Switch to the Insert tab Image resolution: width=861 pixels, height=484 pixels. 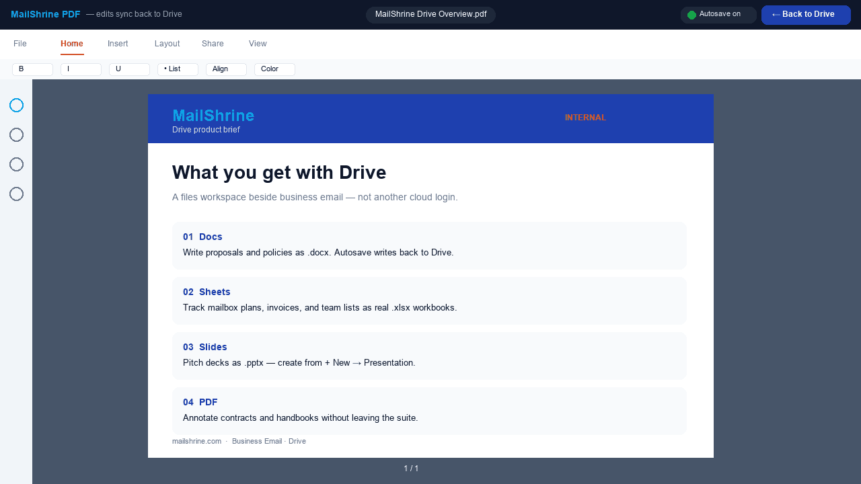click(x=118, y=44)
